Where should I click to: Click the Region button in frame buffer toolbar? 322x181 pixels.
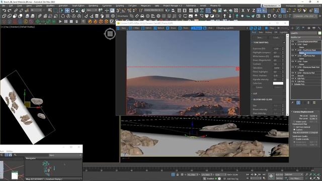[x=197, y=28]
